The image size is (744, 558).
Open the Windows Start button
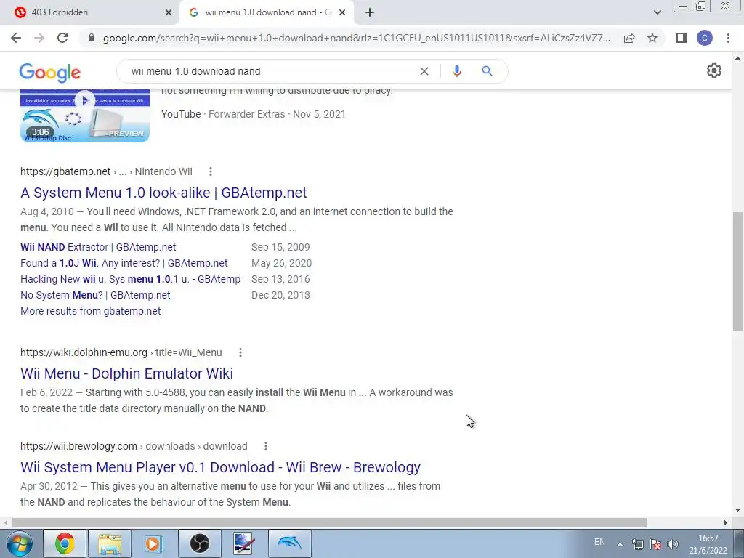[20, 543]
